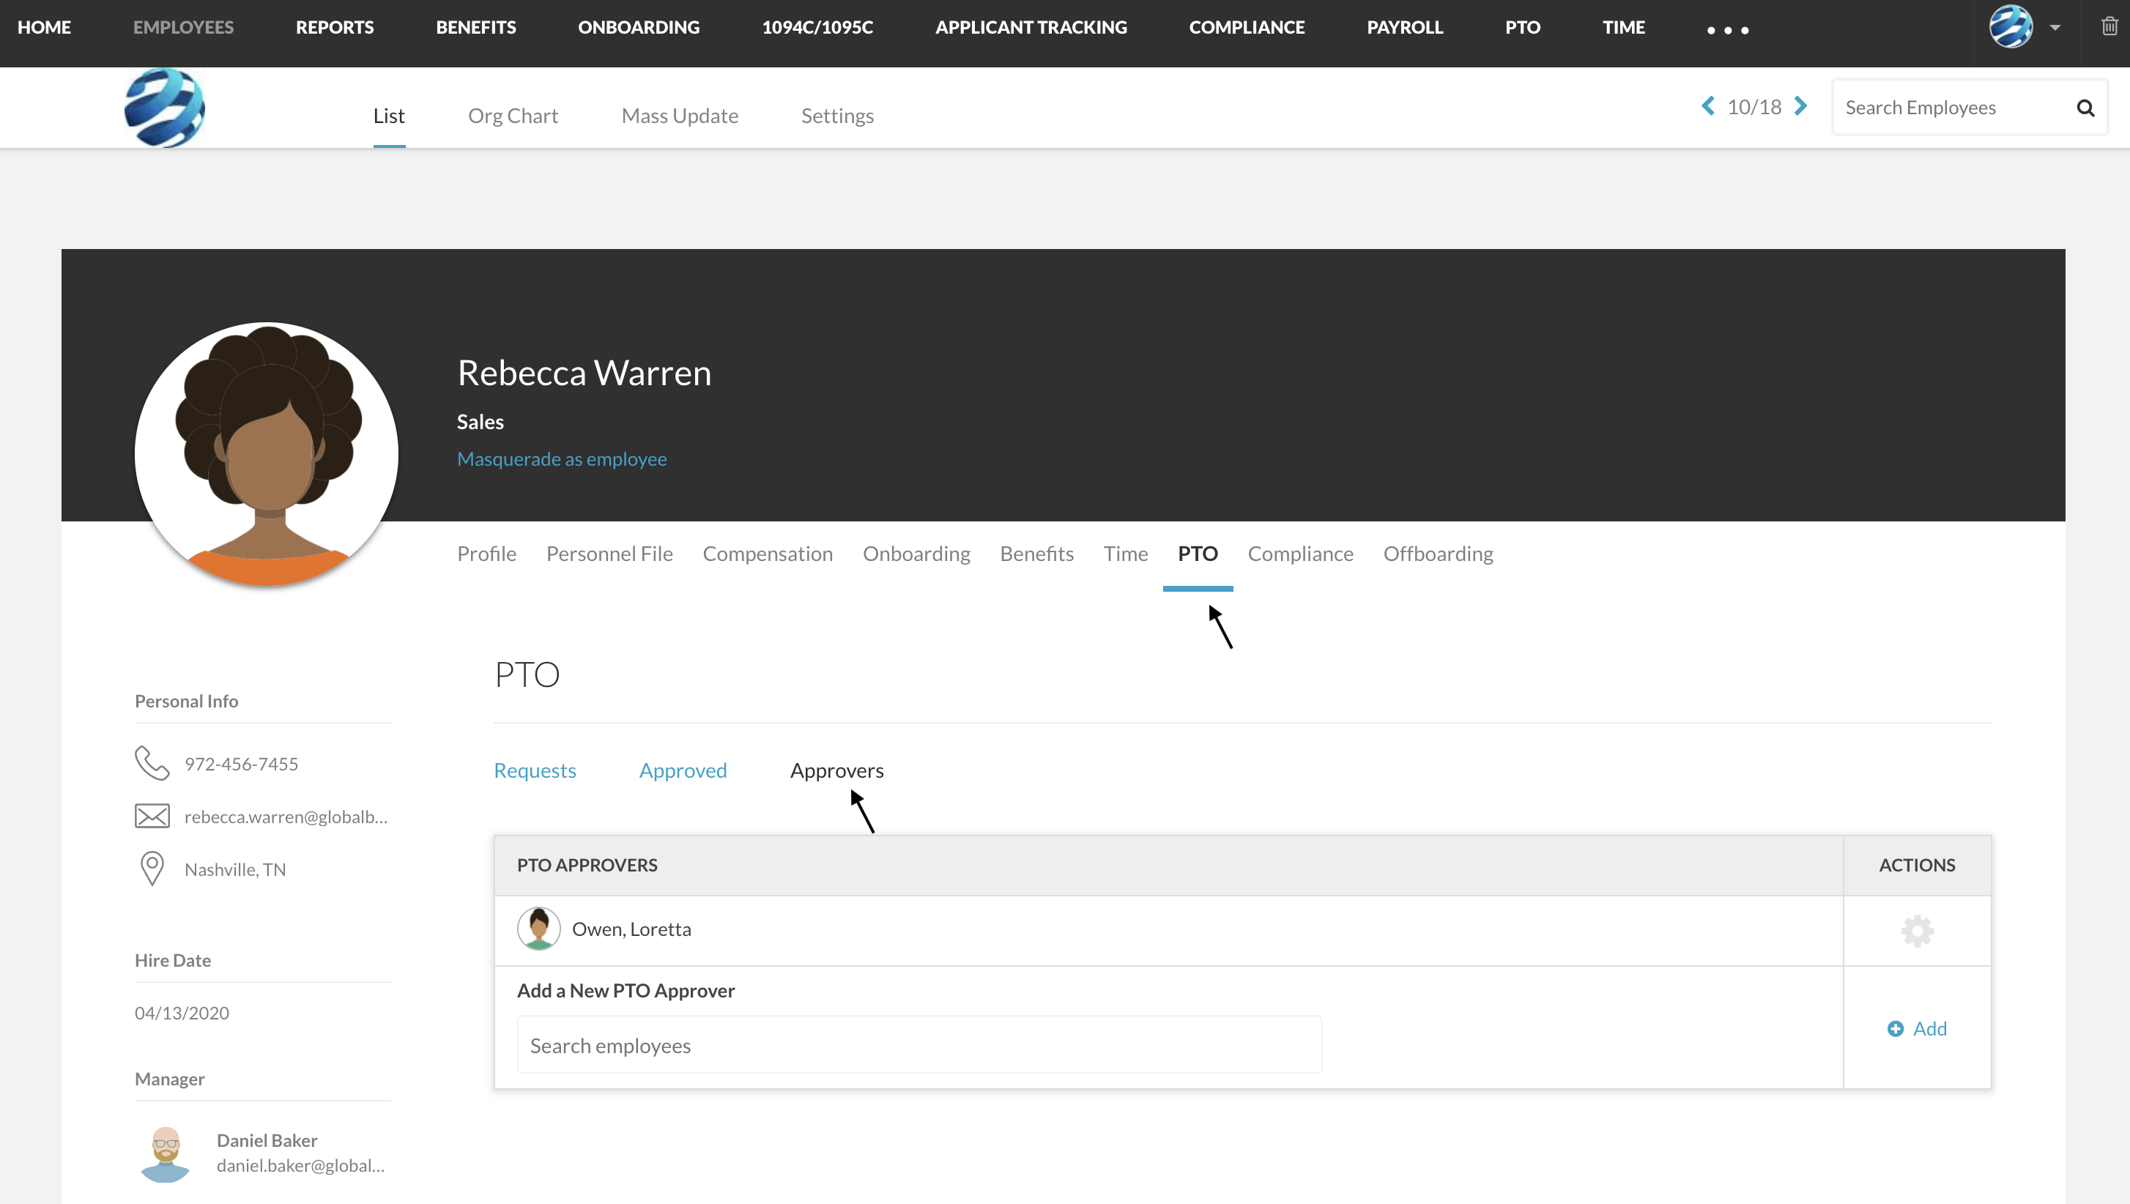Select the Personnel File tab
The height and width of the screenshot is (1204, 2130).
pos(609,554)
